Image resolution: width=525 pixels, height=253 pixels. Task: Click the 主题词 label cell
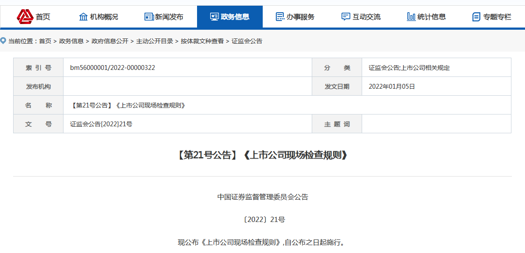(337, 124)
